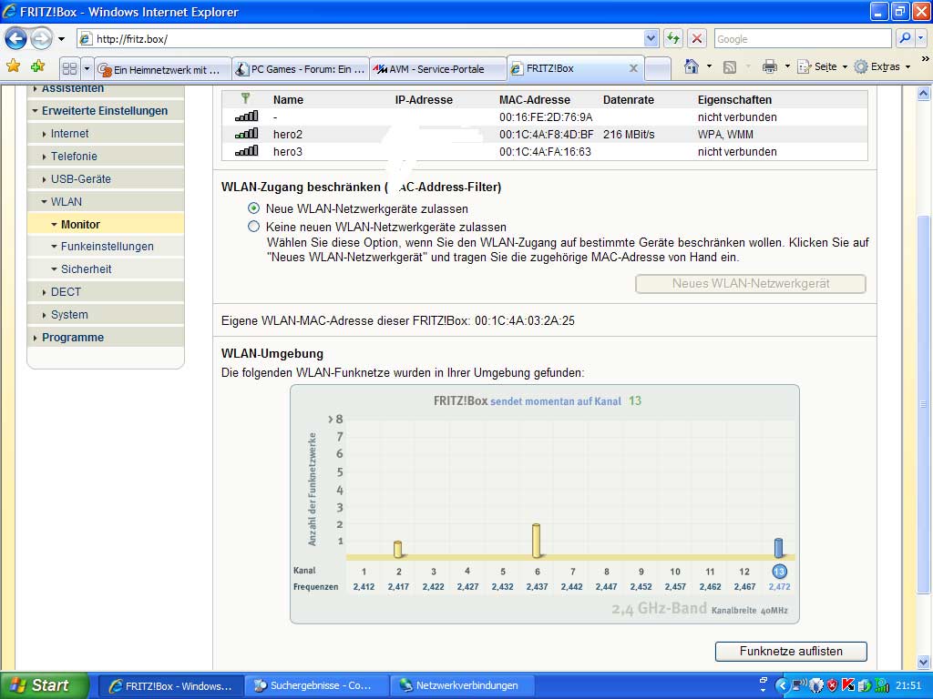Open the Extras menu dropdown
The image size is (933, 699).
point(882,66)
